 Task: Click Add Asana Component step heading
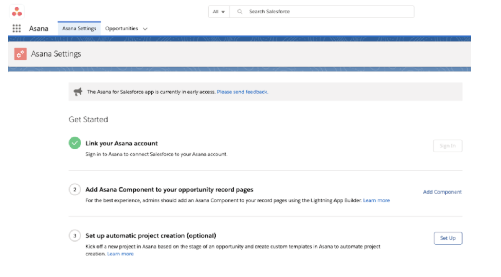click(169, 190)
